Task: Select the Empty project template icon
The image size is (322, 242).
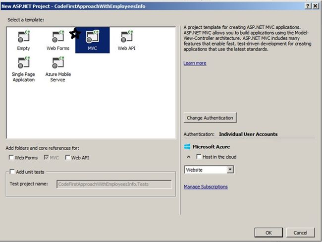Action: (24, 36)
